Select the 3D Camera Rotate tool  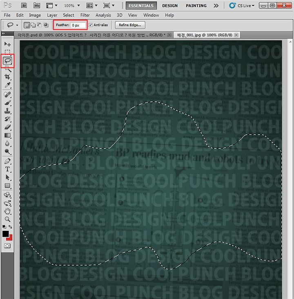click(x=7, y=203)
